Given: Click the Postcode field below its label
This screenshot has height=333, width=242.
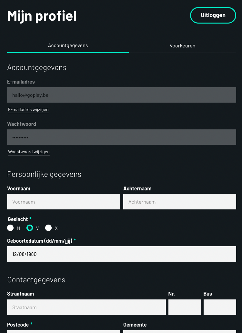Looking at the screenshot, I should point(64,331).
